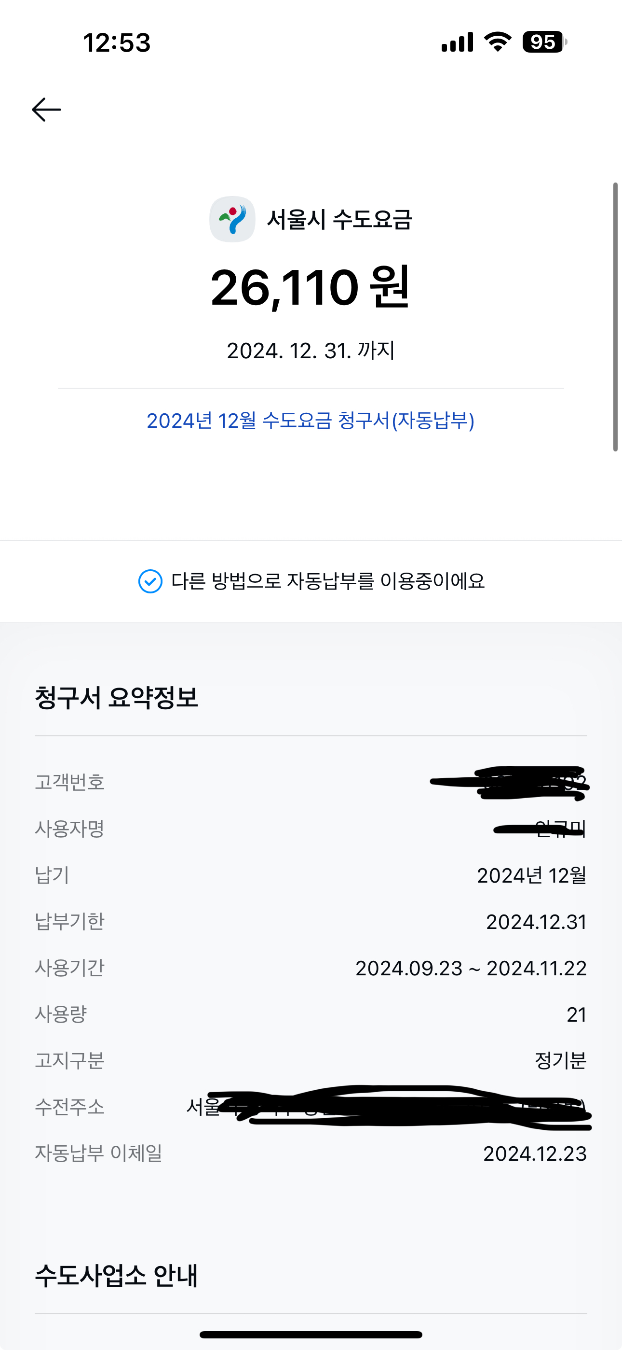Tap the 청구서 요약정보 section heading
622x1350 pixels.
(116, 698)
